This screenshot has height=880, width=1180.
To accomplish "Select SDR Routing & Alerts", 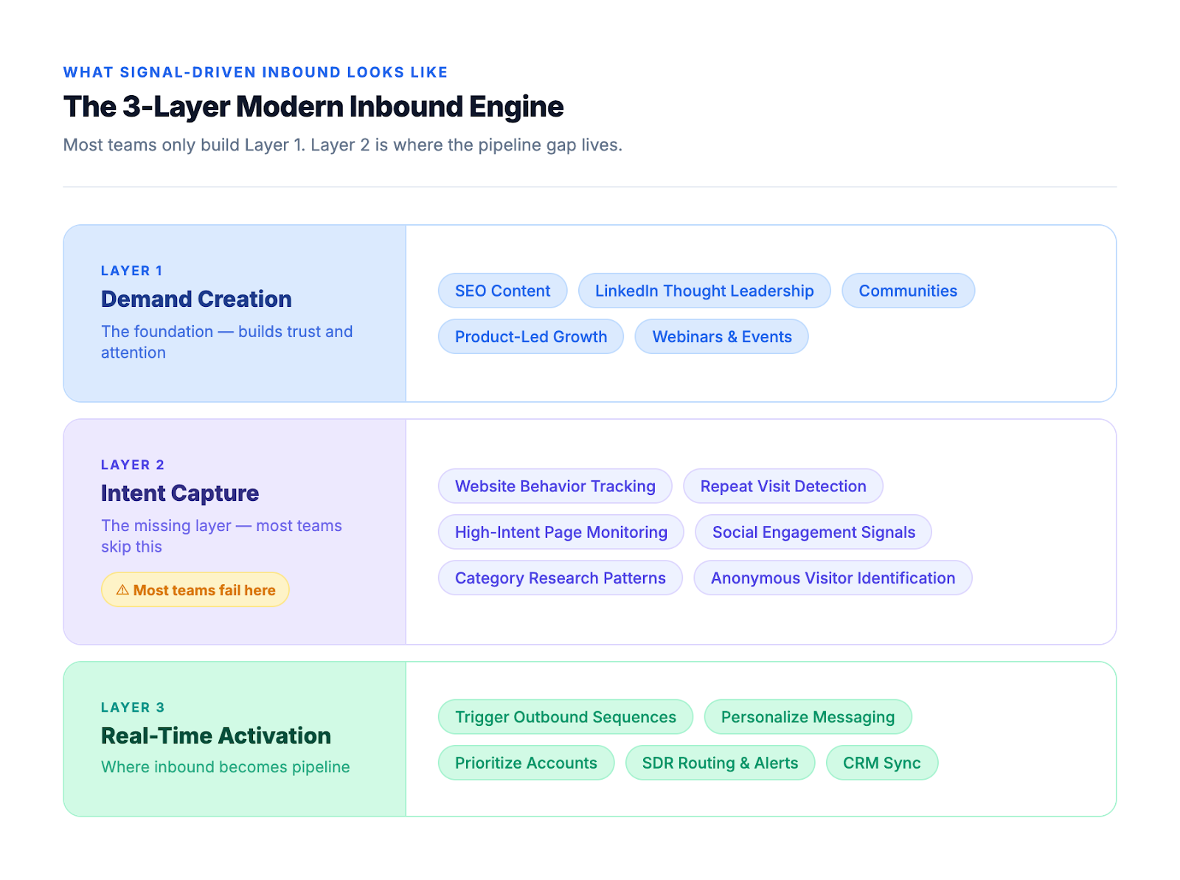I will pos(720,763).
